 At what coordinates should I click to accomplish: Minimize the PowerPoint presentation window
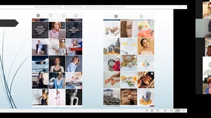(x=174, y=7)
